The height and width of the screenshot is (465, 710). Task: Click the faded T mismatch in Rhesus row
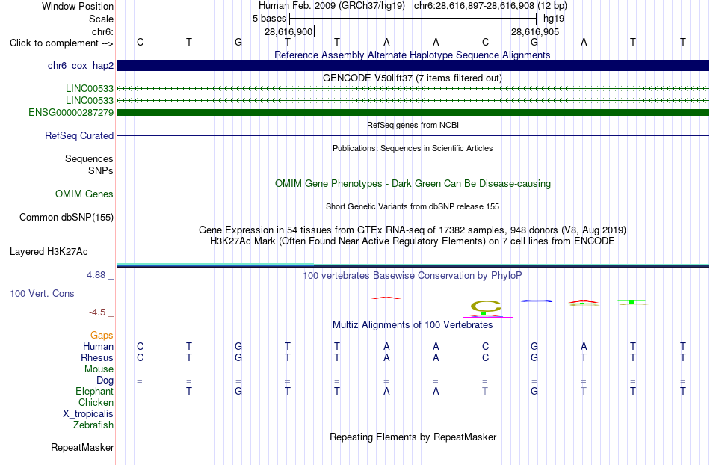pos(584,357)
